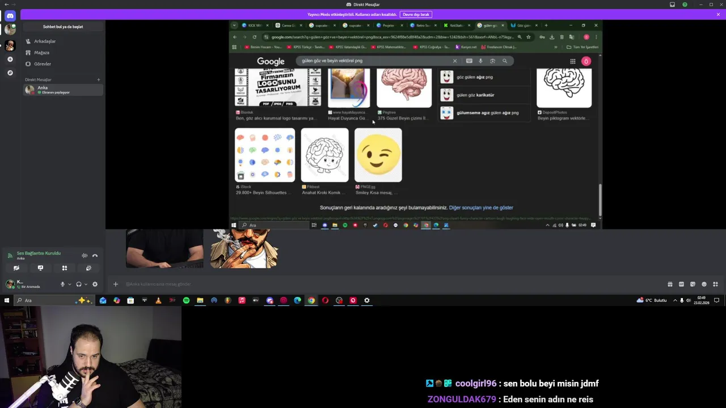
Task: Open Discord user settings gear
Action: point(95,284)
